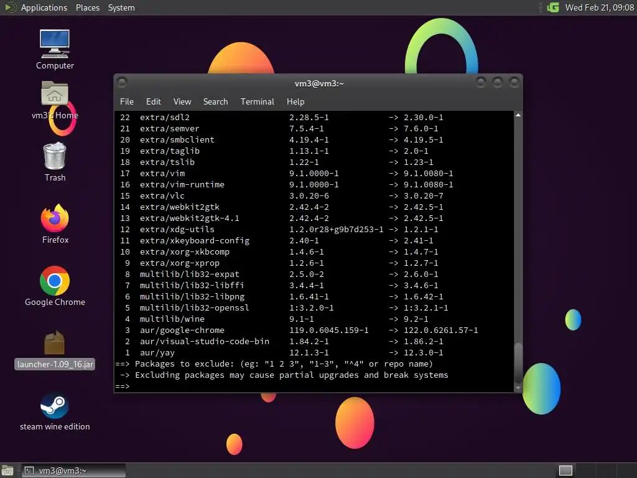This screenshot has height=478, width=637.
Task: Click the extra/vlc package row
Action: 281,196
